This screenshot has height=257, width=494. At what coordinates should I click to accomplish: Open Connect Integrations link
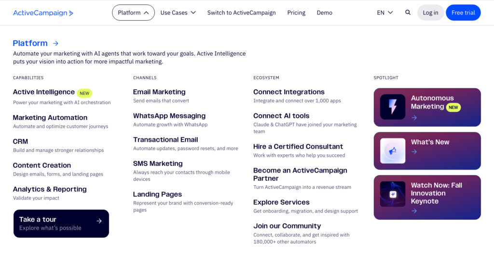(289, 92)
